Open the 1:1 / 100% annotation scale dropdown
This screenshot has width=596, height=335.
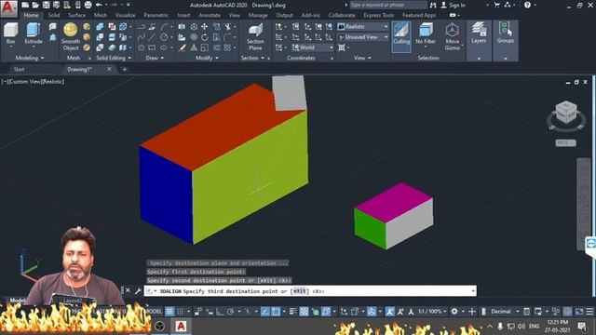(x=432, y=312)
